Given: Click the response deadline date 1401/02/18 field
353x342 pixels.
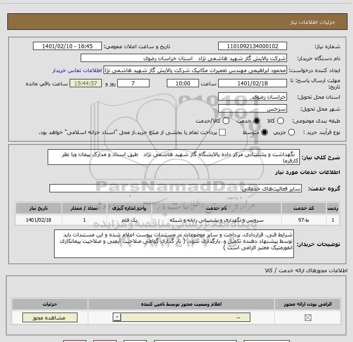Looking at the screenshot, I should tap(252, 83).
